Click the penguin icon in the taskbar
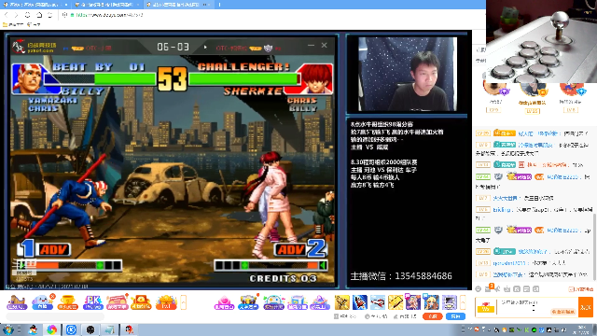The width and height of the screenshot is (597, 336). coord(33,329)
